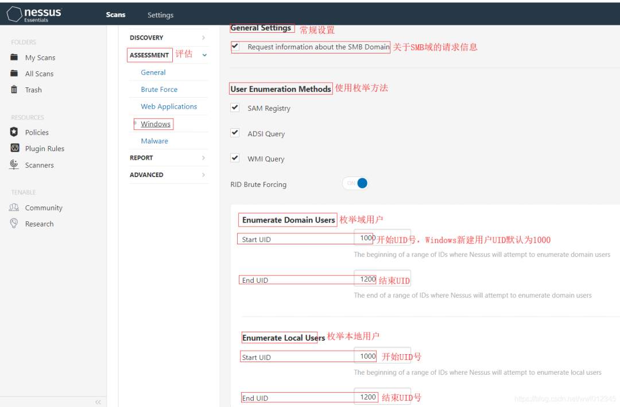Go to My Scans folder
The width and height of the screenshot is (620, 407).
[40, 58]
